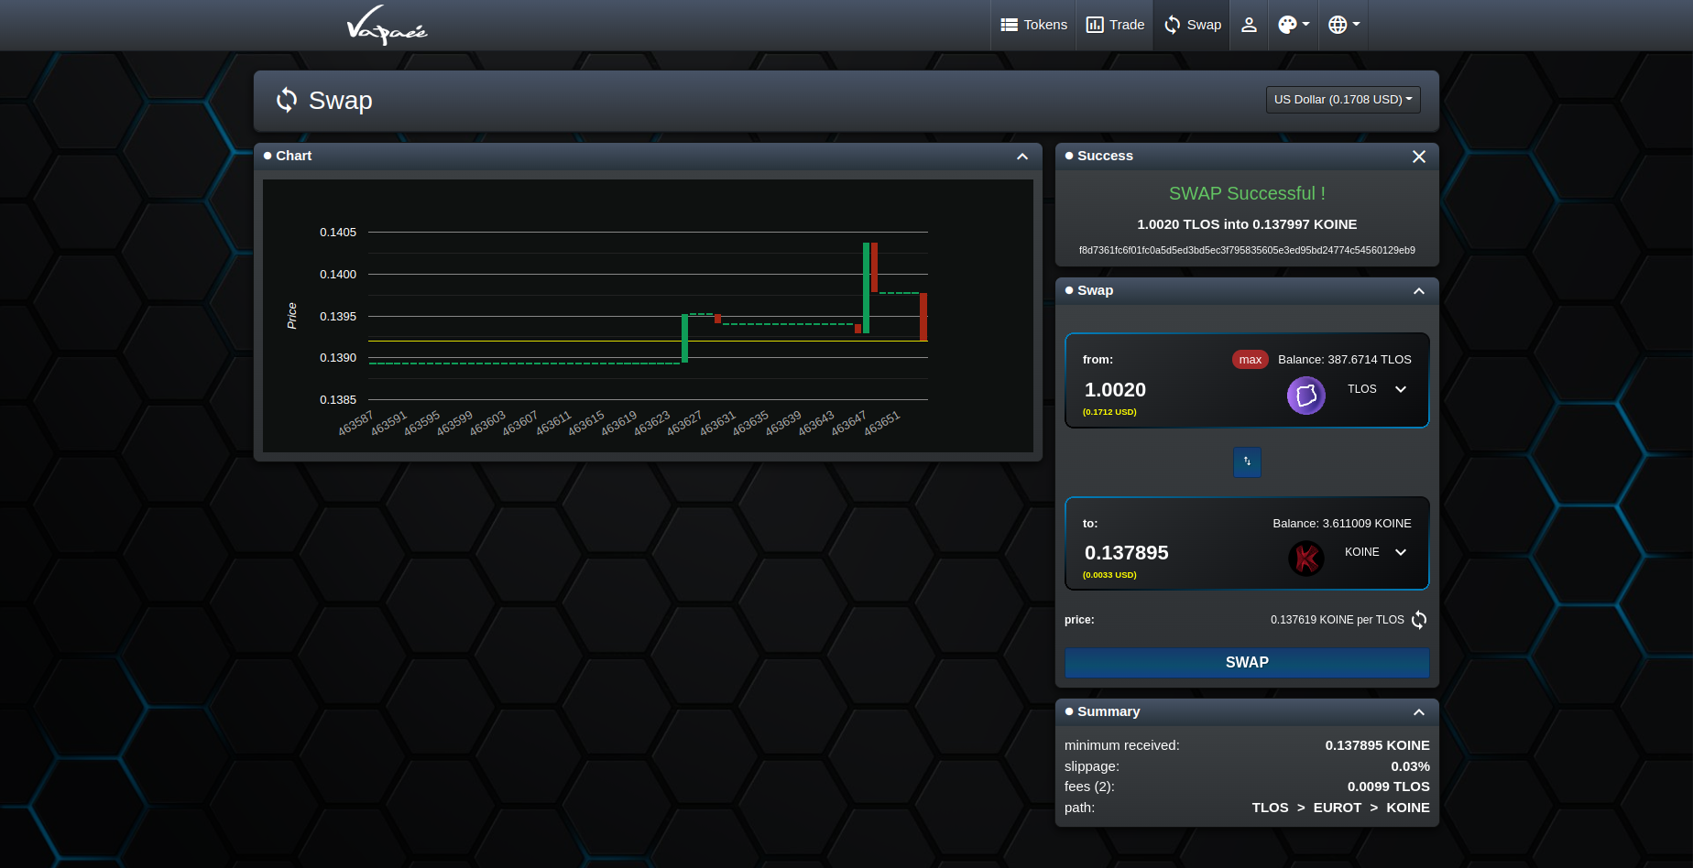
Task: Click 'Balance: 387.6714 TLOS' text
Action: pyautogui.click(x=1345, y=360)
